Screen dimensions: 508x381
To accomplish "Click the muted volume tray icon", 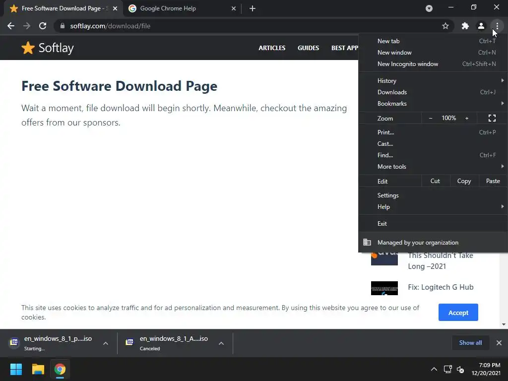I will 460,369.
